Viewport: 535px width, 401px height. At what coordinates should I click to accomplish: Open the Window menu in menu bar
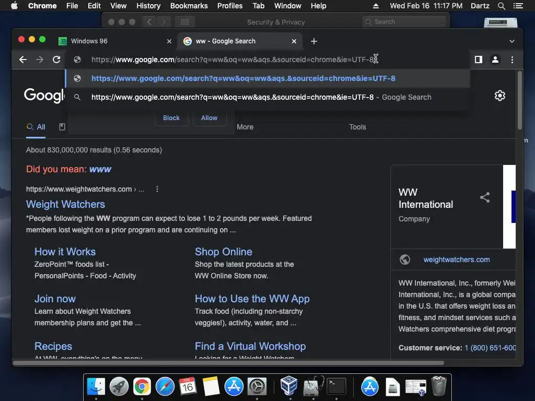point(288,6)
